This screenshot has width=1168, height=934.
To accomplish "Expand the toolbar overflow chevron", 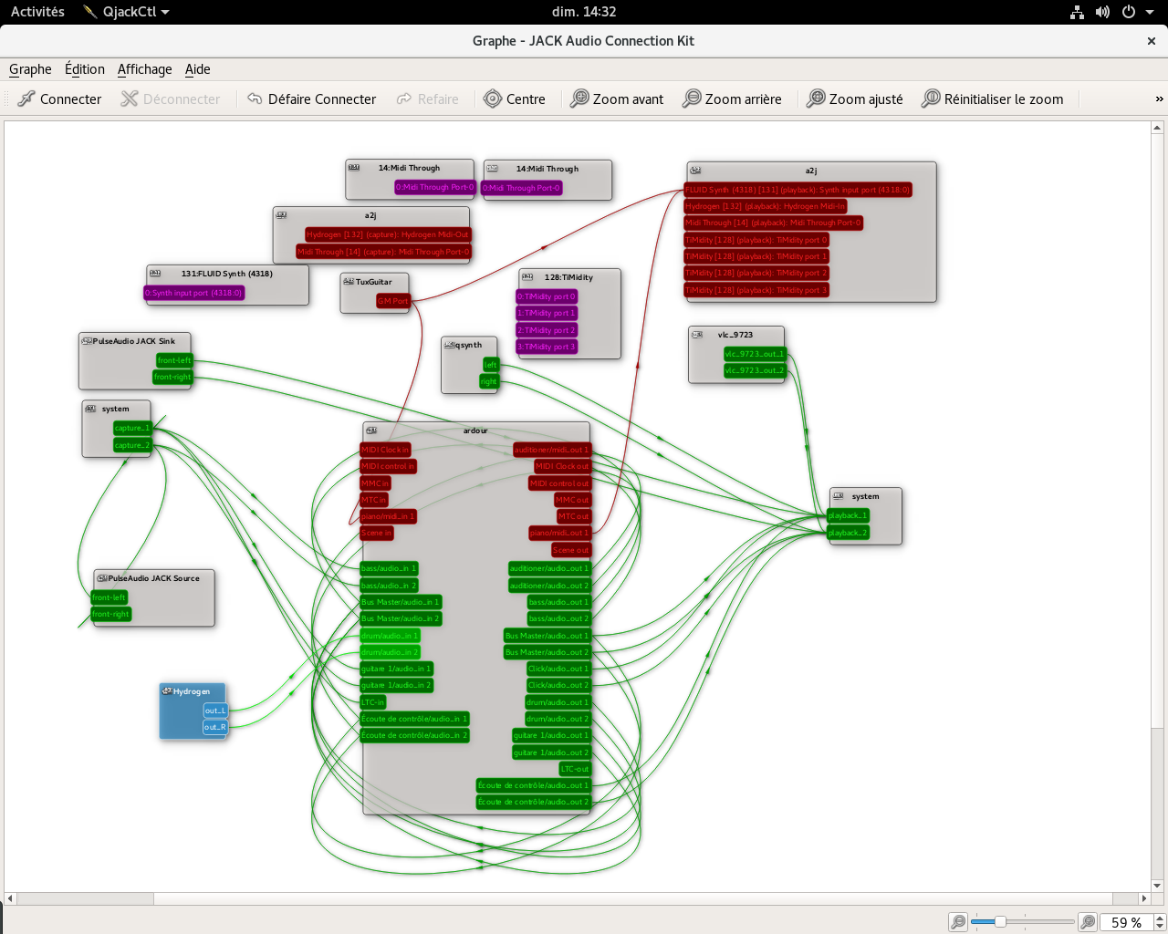I will (1159, 99).
